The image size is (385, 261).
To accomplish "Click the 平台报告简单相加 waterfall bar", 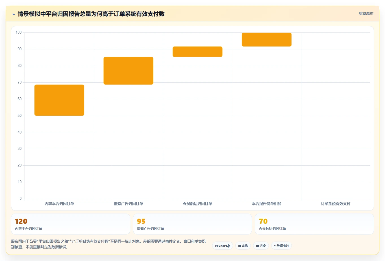I will click(x=267, y=40).
